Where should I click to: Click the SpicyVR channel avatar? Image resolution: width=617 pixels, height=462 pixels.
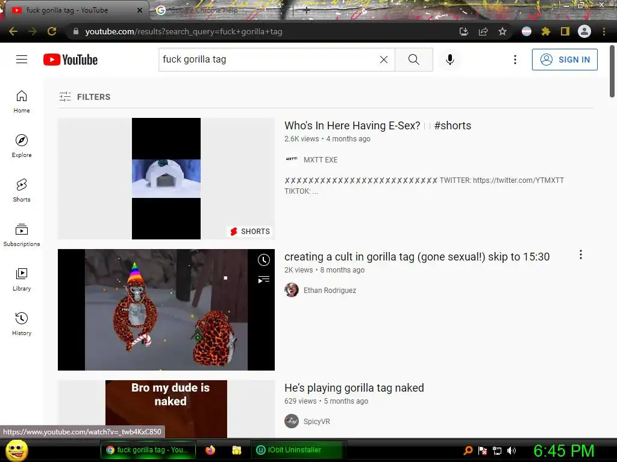pyautogui.click(x=292, y=421)
